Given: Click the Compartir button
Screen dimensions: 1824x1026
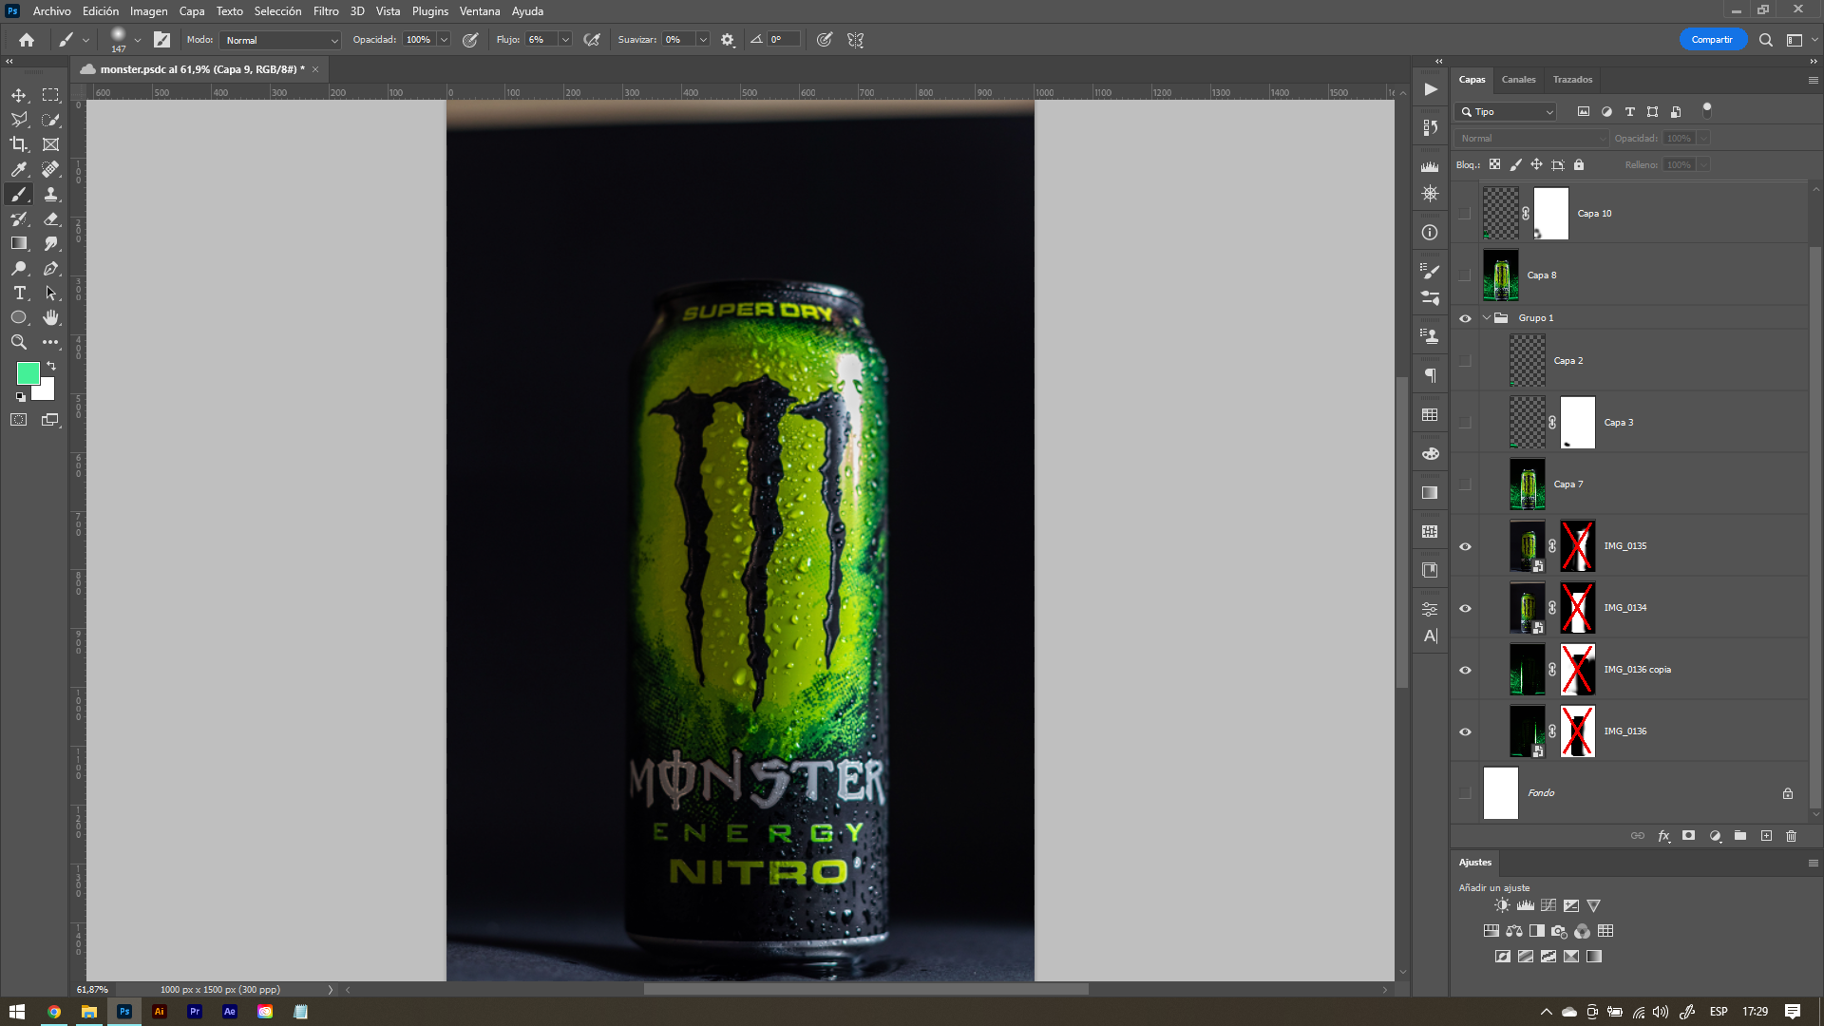Looking at the screenshot, I should coord(1712,40).
